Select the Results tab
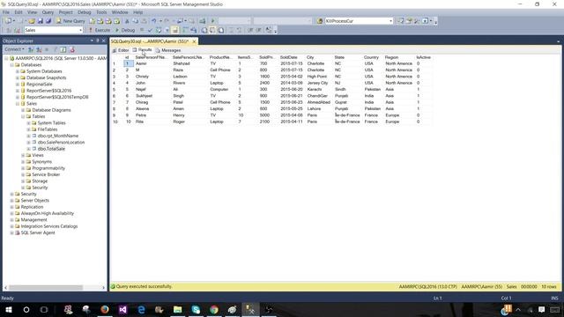 [143, 50]
